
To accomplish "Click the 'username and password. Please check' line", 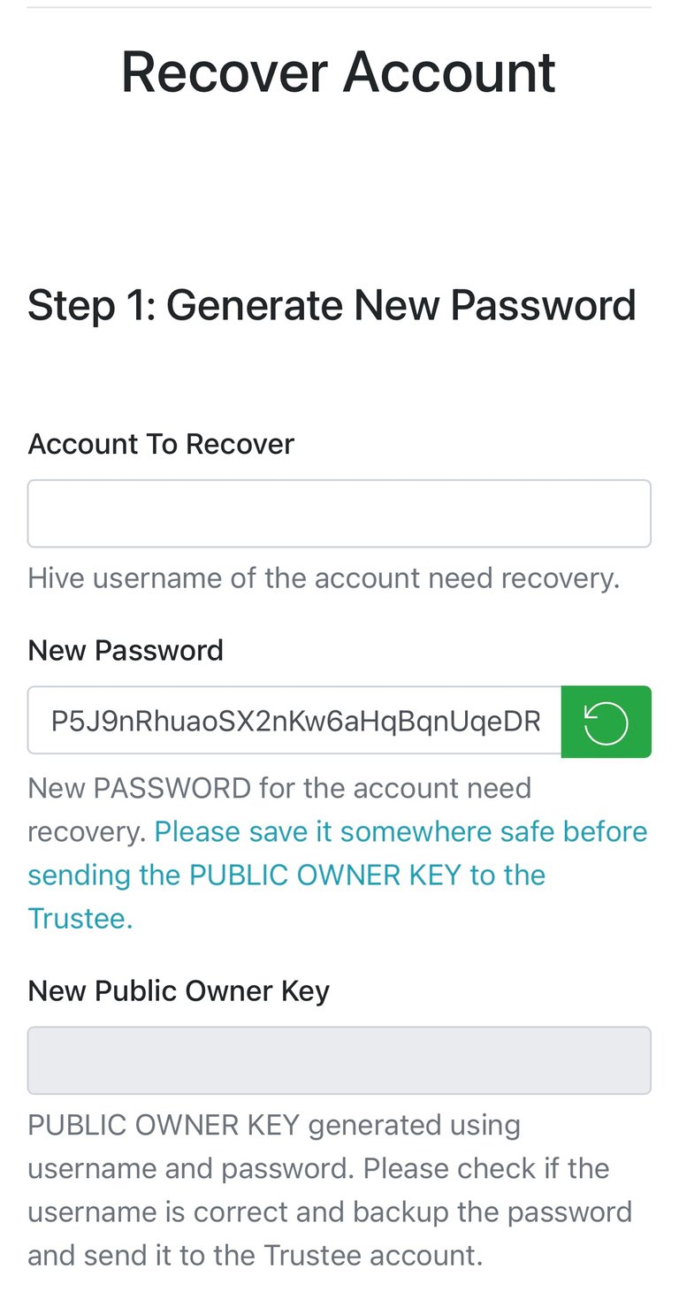I will tap(318, 1168).
